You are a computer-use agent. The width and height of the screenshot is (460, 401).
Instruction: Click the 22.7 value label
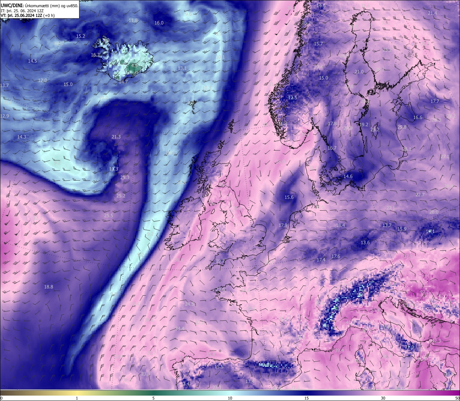(420, 194)
